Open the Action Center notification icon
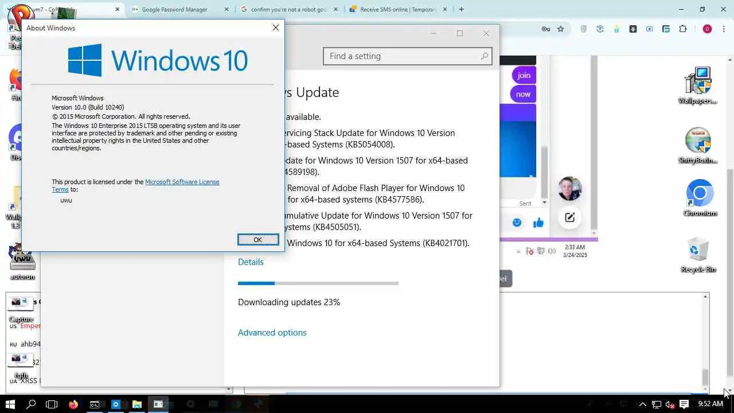This screenshot has width=734, height=413. pyautogui.click(x=684, y=404)
